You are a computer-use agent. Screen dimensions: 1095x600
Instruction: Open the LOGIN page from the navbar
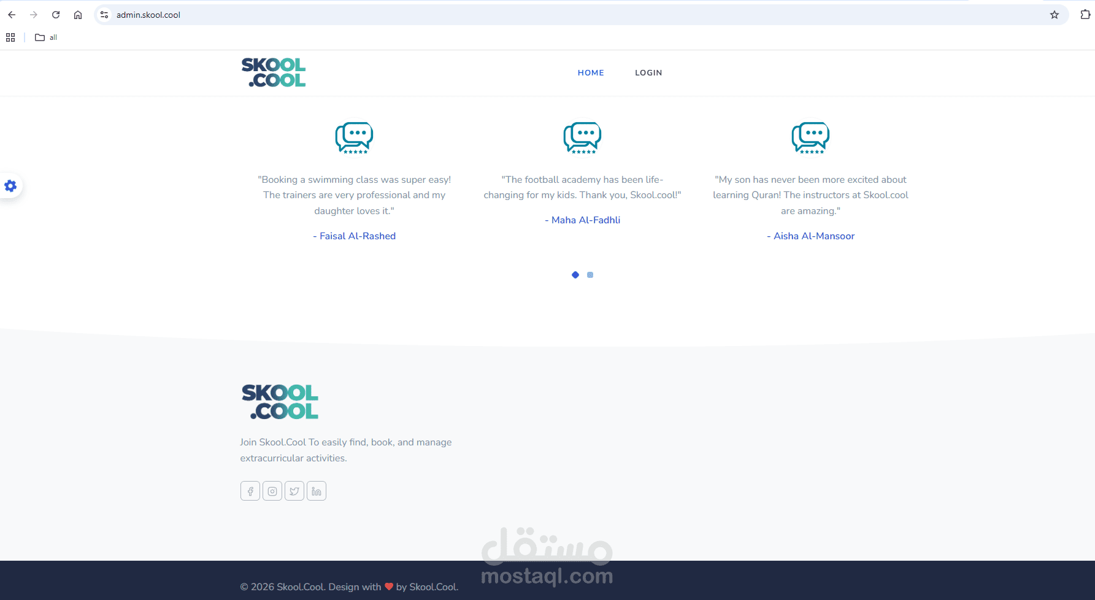point(648,72)
